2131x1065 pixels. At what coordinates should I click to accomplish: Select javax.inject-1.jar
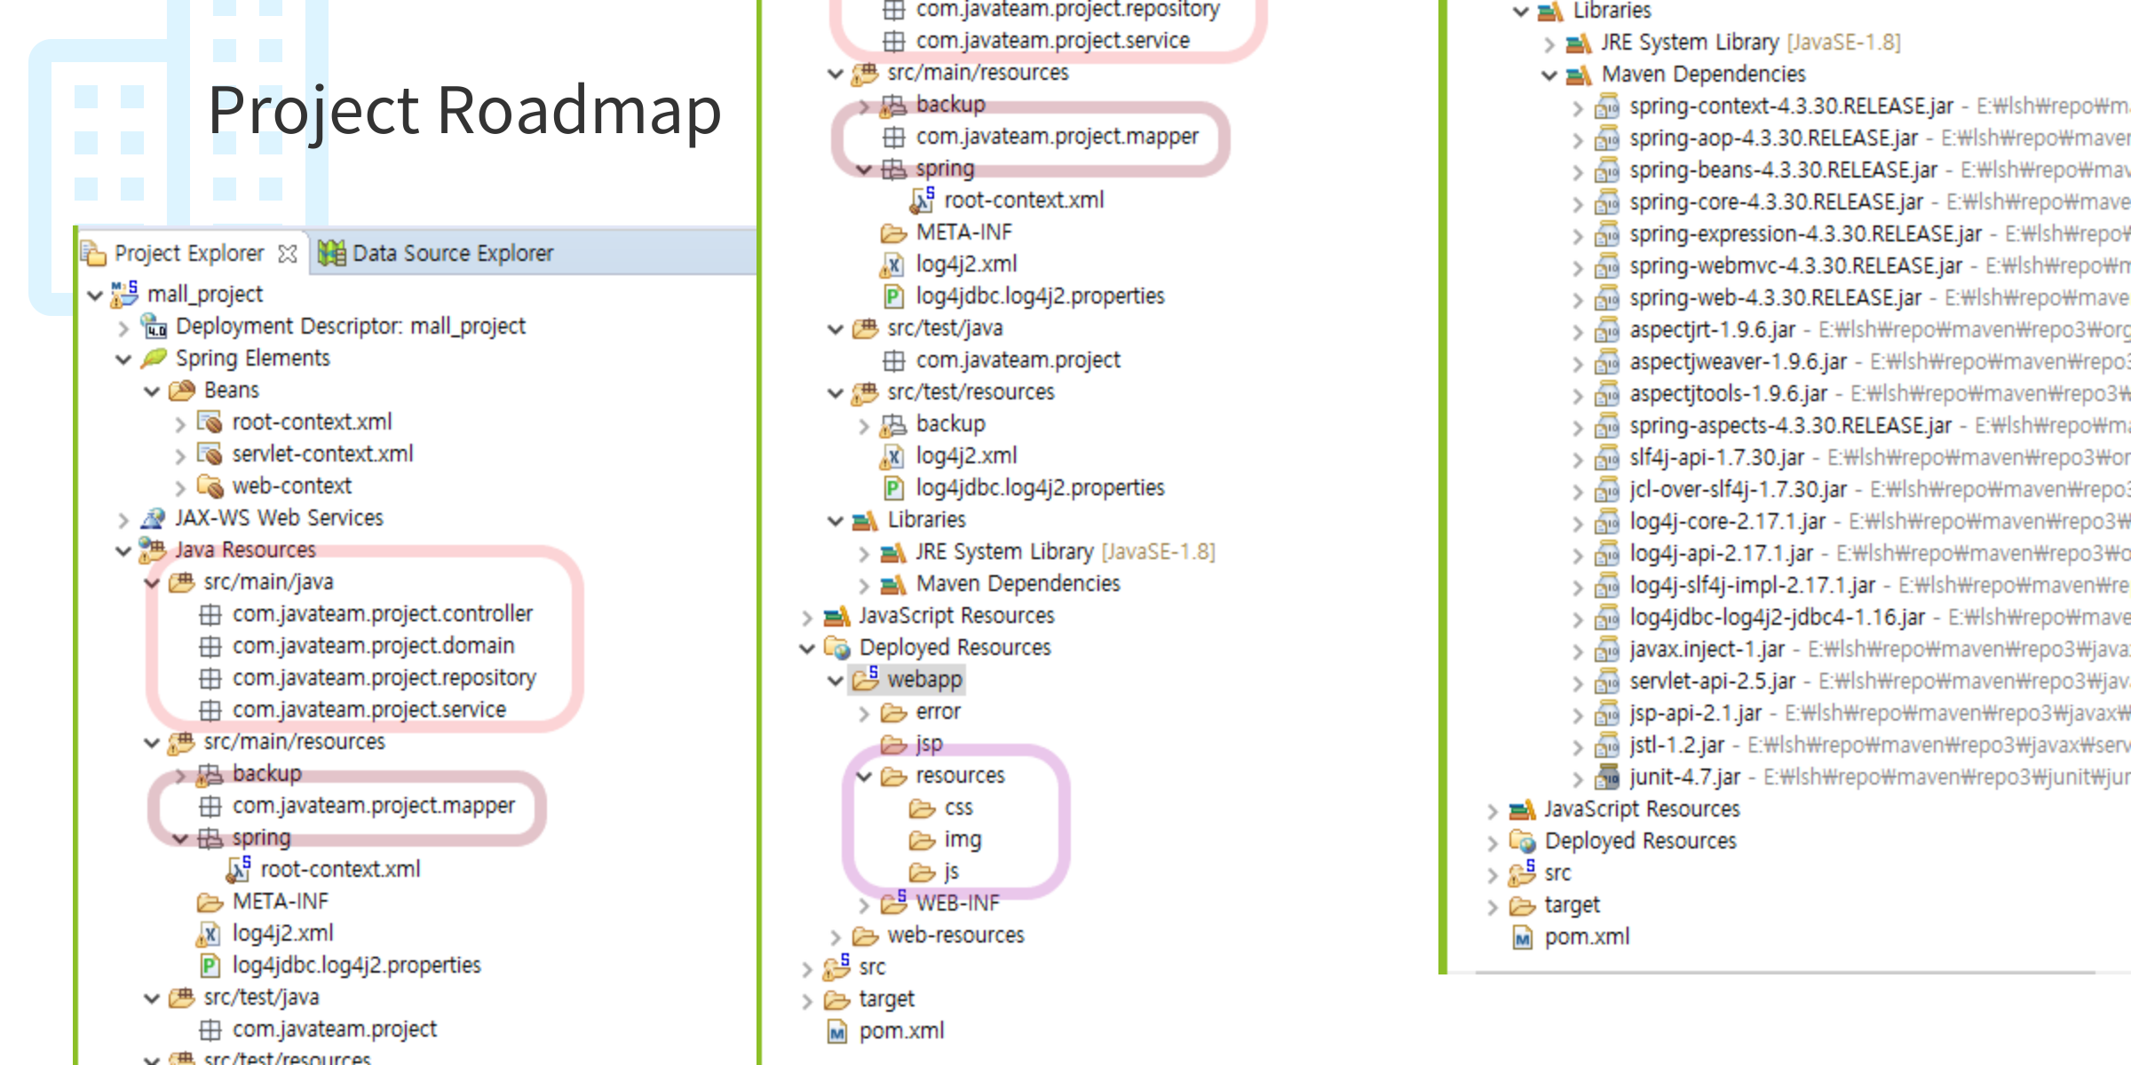click(x=1707, y=649)
